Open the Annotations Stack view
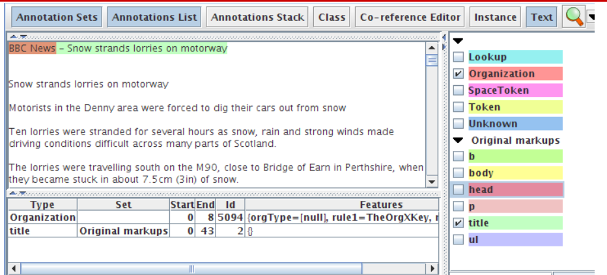 click(257, 18)
